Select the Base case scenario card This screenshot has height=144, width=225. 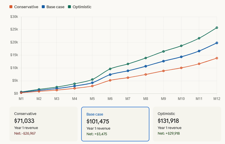(115, 124)
